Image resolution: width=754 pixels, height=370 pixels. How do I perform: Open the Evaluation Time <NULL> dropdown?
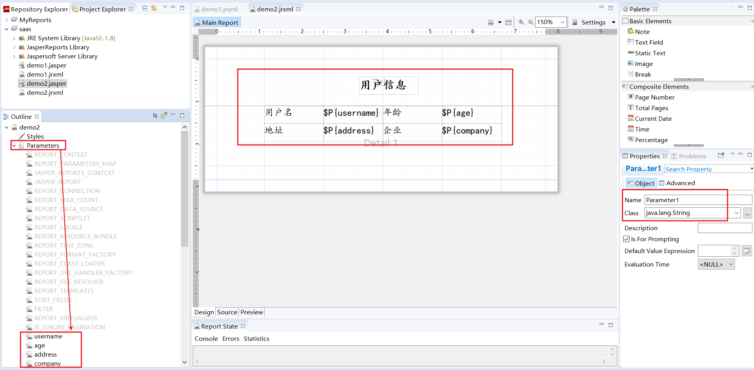(731, 264)
